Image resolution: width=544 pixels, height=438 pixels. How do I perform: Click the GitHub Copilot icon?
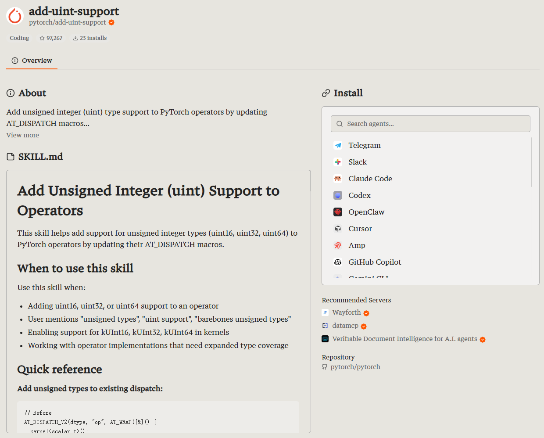click(x=338, y=262)
